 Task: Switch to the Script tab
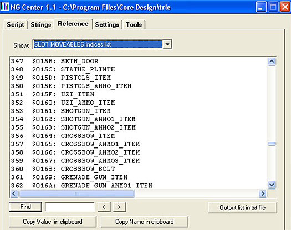click(16, 25)
